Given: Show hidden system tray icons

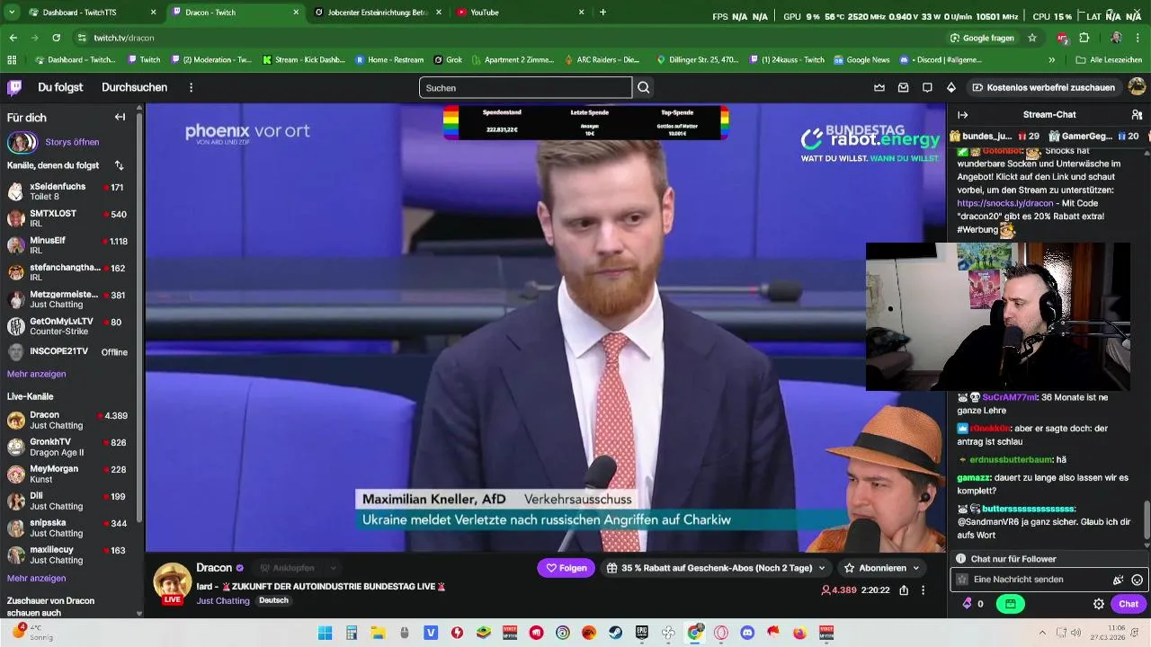Looking at the screenshot, I should coord(1042,633).
